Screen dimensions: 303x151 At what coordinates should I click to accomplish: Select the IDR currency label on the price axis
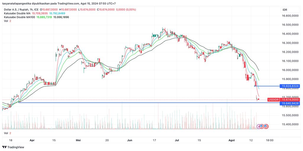point(285,10)
